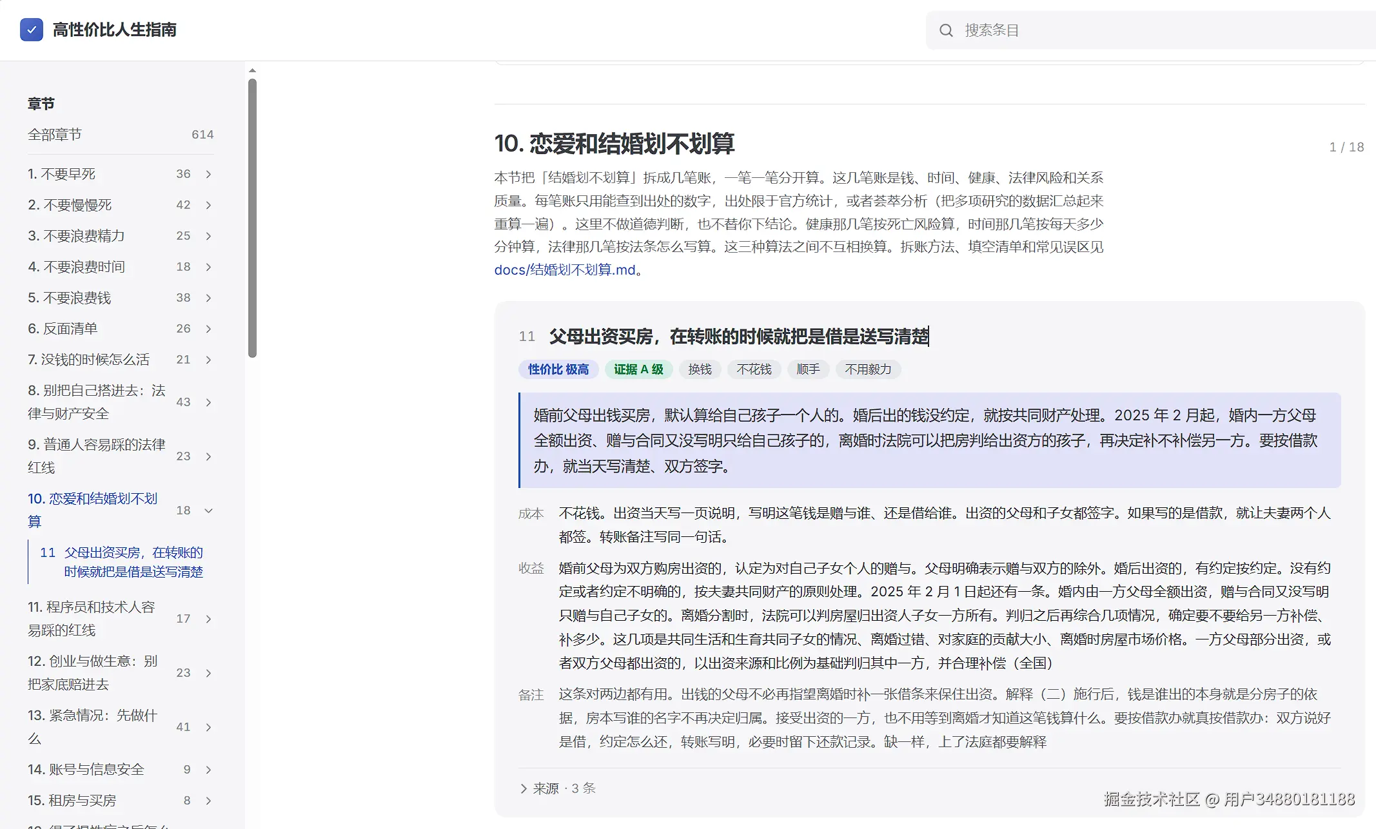This screenshot has width=1376, height=829.
Task: Open the 高性价比人生指南 home title
Action: [114, 30]
